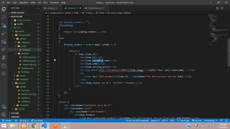Collapse the REACTECOM project section
Screen dimensions: 230x129
point(25,16)
